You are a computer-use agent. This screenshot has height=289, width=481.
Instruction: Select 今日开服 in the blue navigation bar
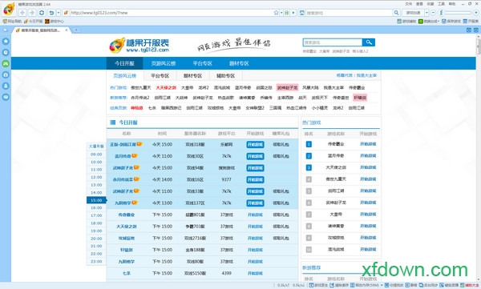point(124,63)
